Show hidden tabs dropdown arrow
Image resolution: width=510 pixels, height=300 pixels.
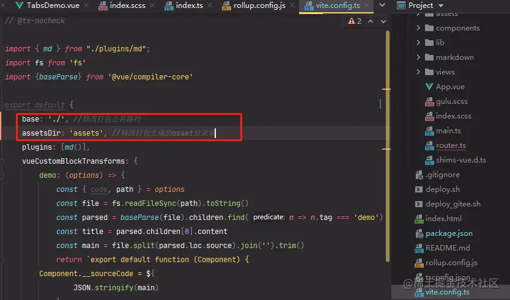click(x=382, y=5)
